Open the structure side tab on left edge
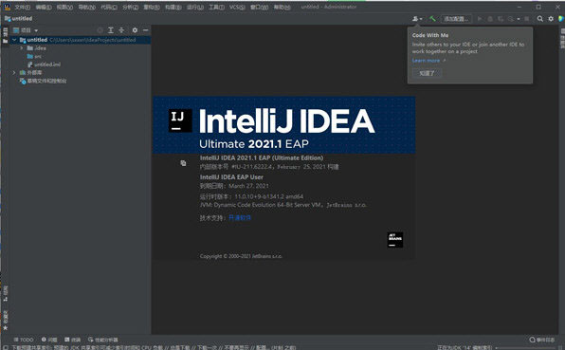565x350 pixels. 5,293
